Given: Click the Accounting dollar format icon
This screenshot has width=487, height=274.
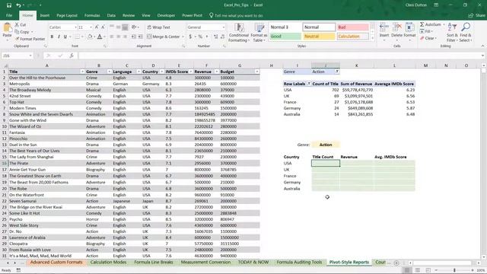Looking at the screenshot, I should click(190, 37).
